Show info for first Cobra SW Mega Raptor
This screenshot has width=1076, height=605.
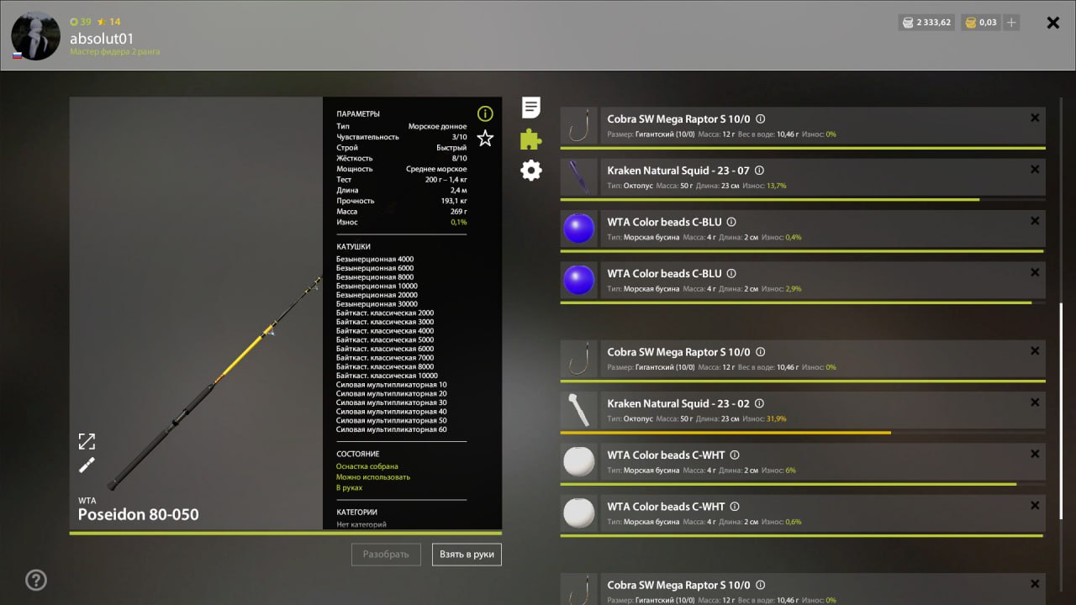coord(760,119)
